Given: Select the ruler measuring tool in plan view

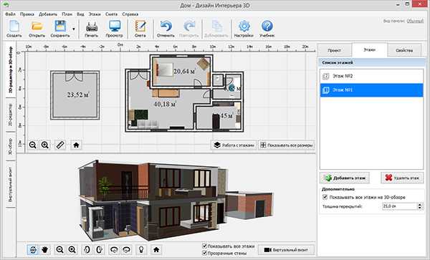Looking at the screenshot, I should pos(60,145).
